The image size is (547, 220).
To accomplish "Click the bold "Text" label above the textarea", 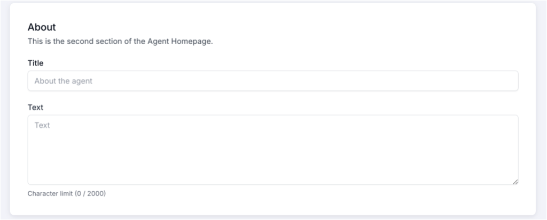I will (35, 107).
